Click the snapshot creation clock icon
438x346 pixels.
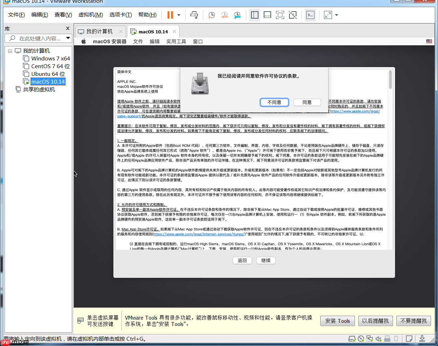click(211, 15)
